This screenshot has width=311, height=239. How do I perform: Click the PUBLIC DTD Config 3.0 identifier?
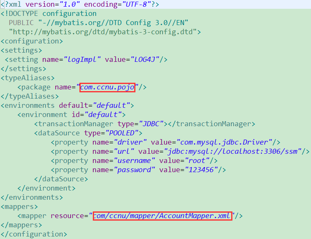pyautogui.click(x=113, y=23)
